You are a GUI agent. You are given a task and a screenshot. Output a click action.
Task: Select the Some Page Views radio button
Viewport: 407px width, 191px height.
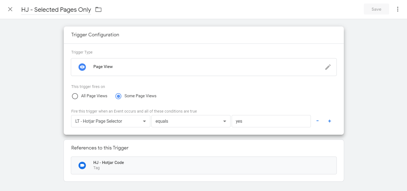point(118,96)
